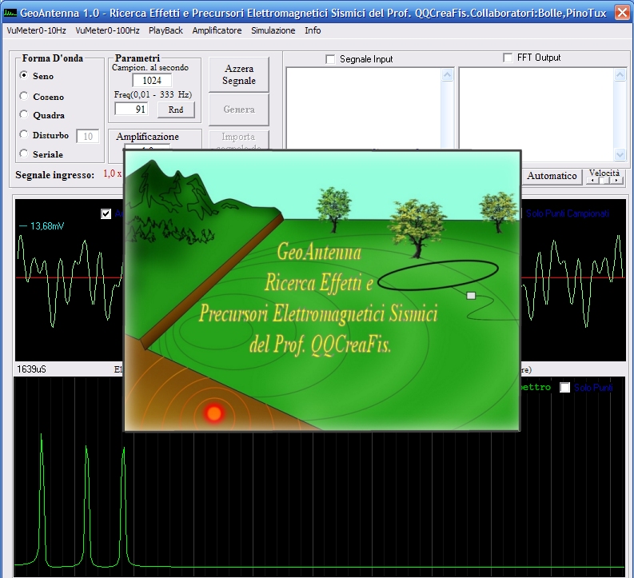Open the Info menu
Viewport: 634px width, 578px height.
point(313,30)
